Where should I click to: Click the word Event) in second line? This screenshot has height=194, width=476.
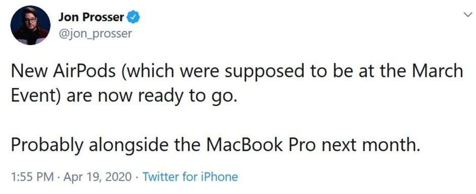pyautogui.click(x=37, y=96)
